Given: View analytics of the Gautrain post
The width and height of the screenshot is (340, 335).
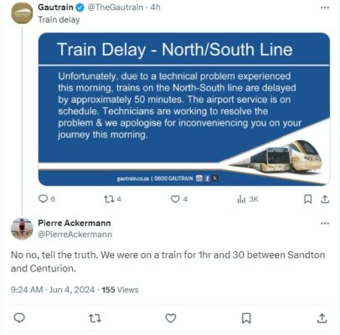Looking at the screenshot, I should point(248,199).
